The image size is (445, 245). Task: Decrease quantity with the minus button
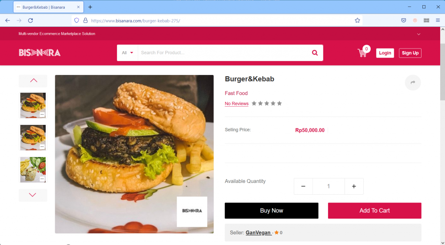303,186
